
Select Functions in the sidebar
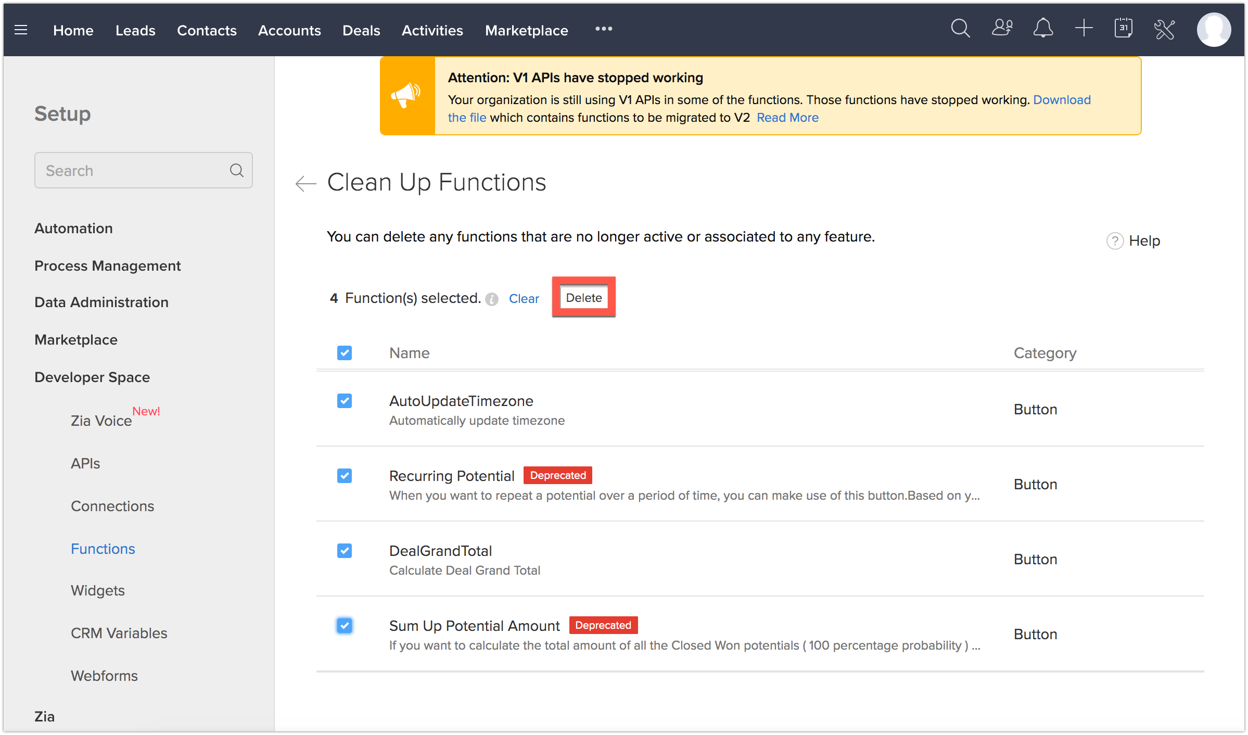pos(103,549)
